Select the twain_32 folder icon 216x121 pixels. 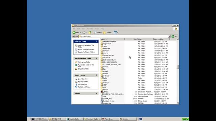pos(102,83)
